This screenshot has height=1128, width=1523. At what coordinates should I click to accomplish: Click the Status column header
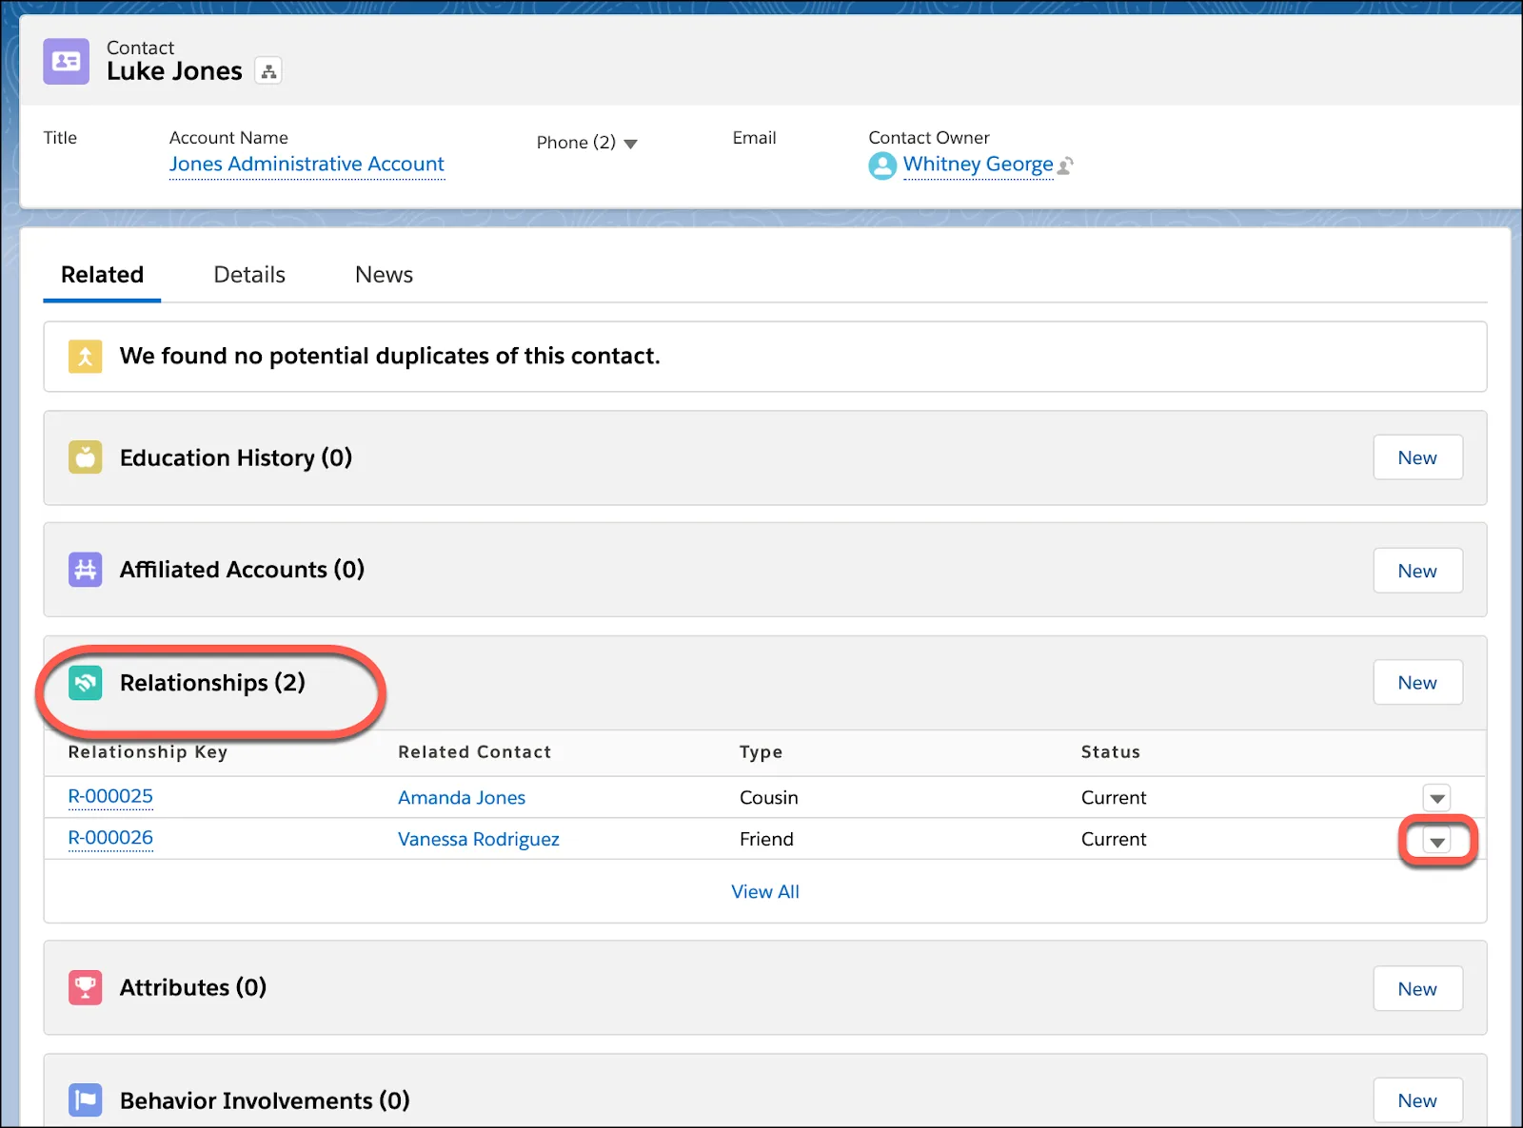click(1111, 752)
